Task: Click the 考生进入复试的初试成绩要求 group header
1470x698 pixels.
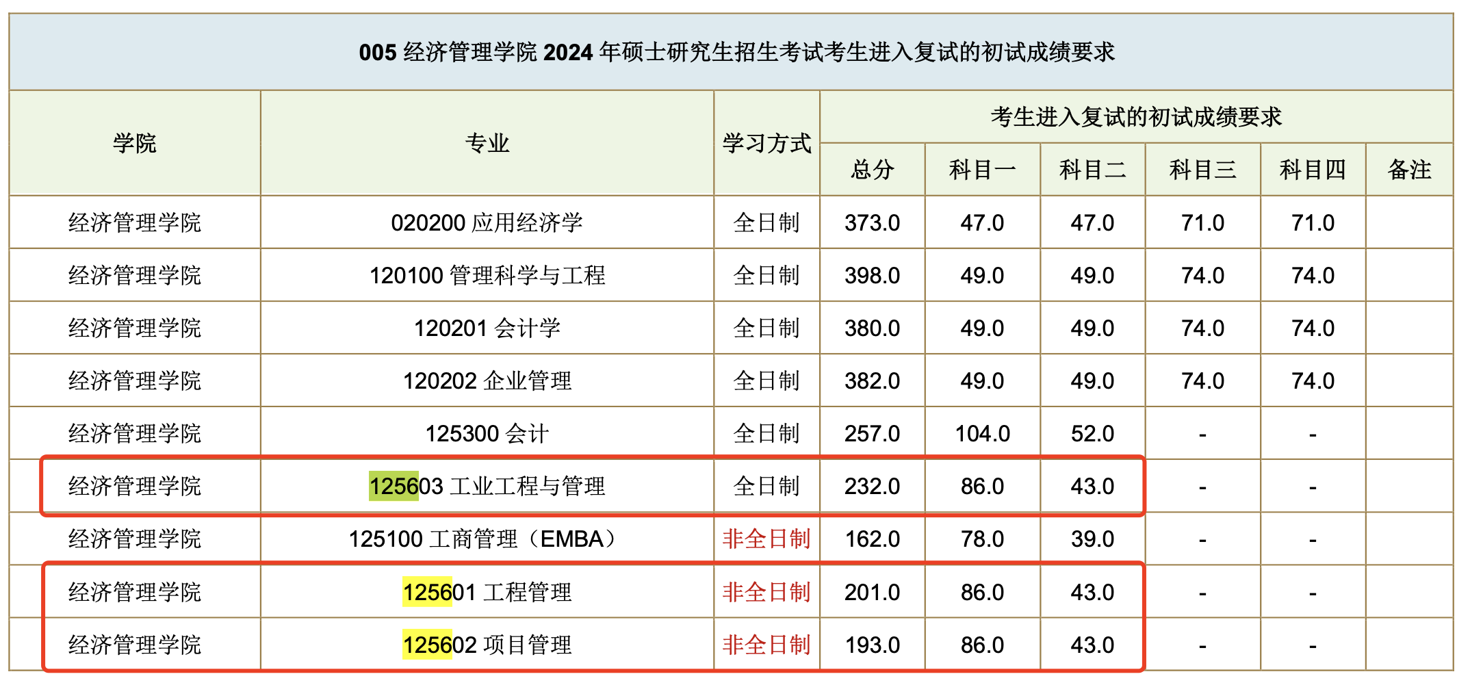Action: click(x=1136, y=117)
